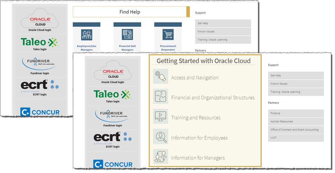Image resolution: width=335 pixels, height=173 pixels.
Task: Open Training: Oracle Learning in front panel
Action: click(295, 92)
